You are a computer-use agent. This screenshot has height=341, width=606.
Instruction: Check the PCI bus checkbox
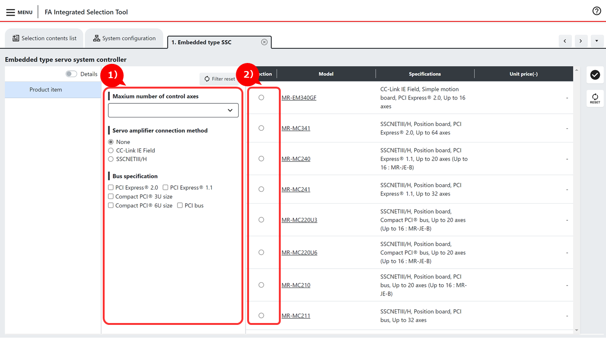[x=180, y=206]
